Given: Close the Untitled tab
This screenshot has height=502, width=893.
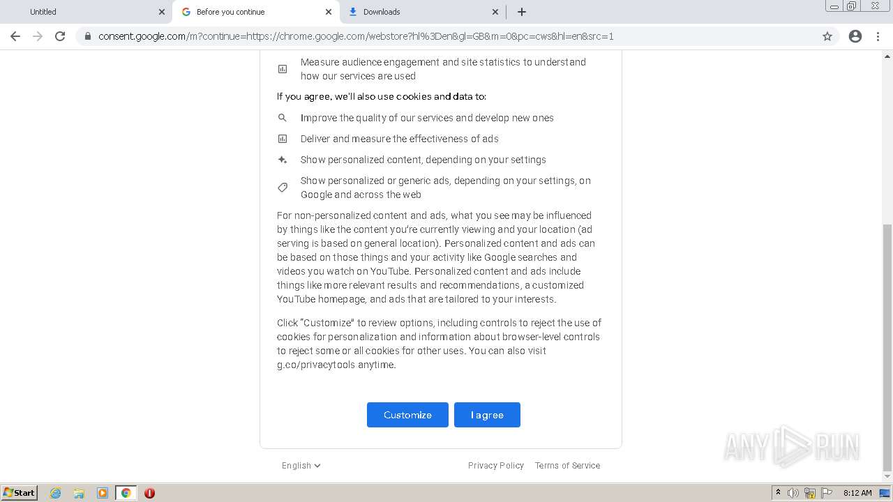Looking at the screenshot, I should coord(162,12).
